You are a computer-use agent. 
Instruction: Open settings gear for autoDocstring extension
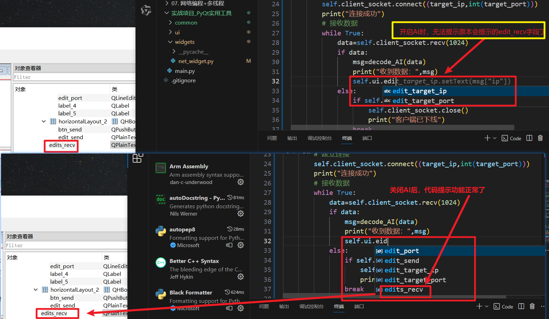(x=240, y=213)
